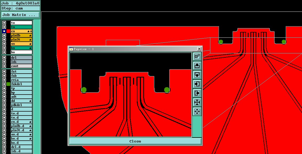The width and height of the screenshot is (302, 154).
Task: Click the Popview - 1 title bar
Action: click(x=135, y=49)
